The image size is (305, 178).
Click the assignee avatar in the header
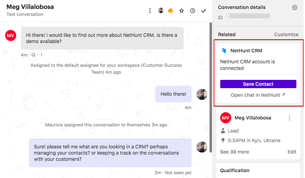pyautogui.click(x=161, y=10)
